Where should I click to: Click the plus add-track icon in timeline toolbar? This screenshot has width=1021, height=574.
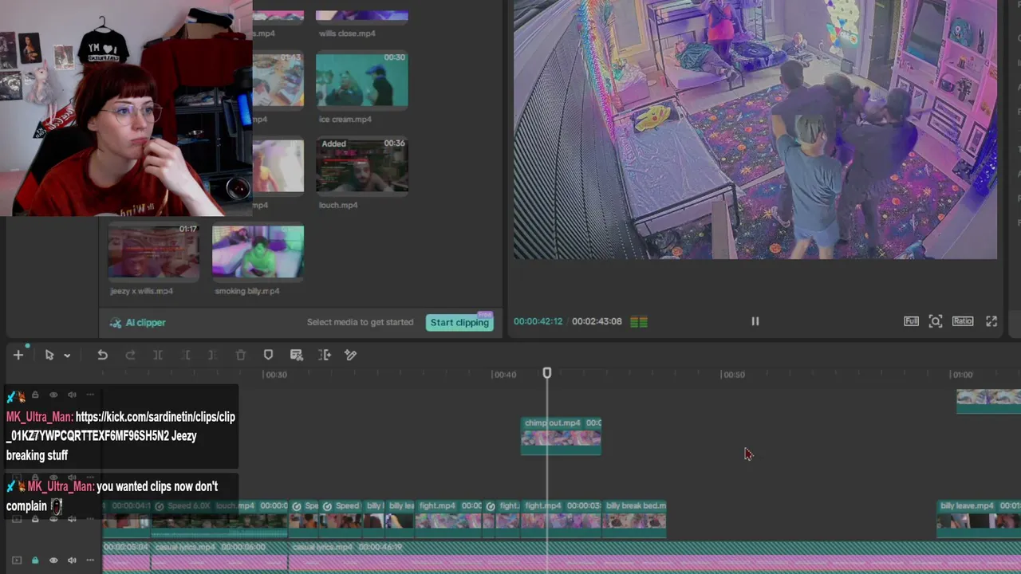(18, 355)
